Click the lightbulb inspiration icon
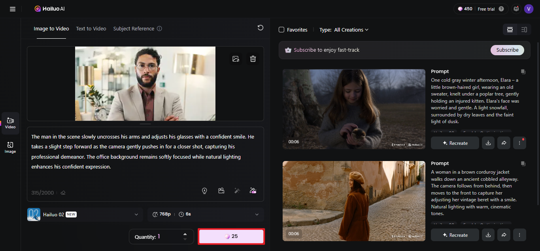 (x=204, y=191)
